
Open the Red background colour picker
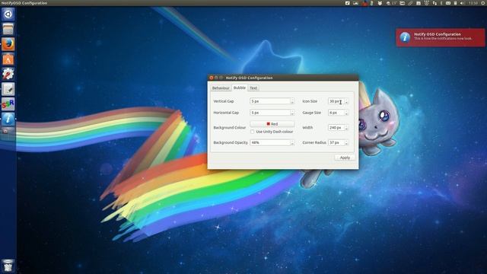point(272,124)
